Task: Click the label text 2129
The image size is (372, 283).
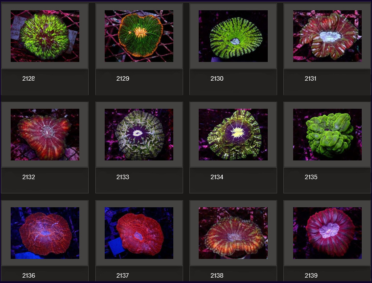Action: click(123, 78)
